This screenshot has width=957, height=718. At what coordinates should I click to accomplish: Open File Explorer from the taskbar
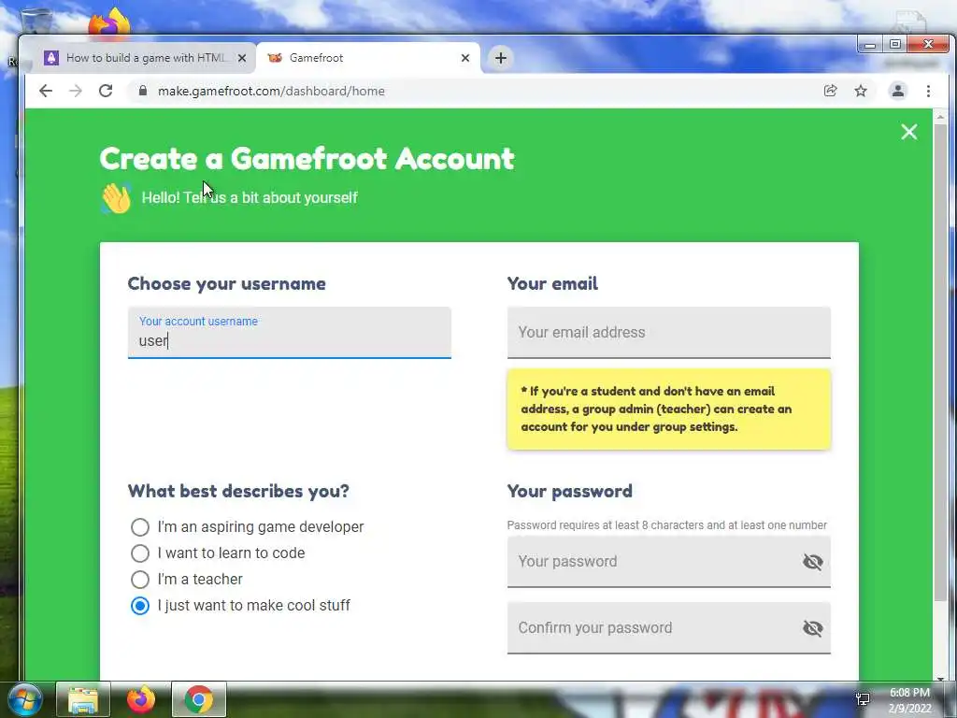tap(83, 699)
